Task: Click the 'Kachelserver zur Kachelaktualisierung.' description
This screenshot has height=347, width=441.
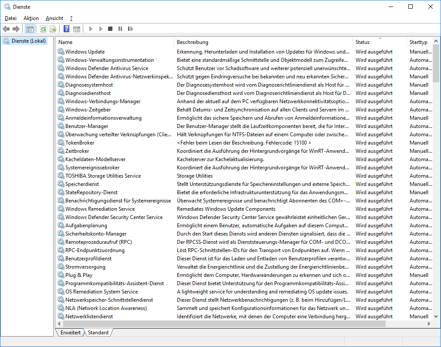Action: [220, 159]
